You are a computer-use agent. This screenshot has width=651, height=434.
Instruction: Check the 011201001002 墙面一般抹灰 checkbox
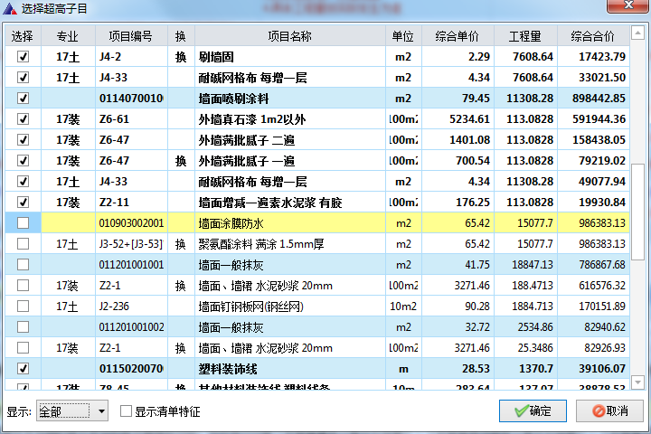(x=23, y=326)
